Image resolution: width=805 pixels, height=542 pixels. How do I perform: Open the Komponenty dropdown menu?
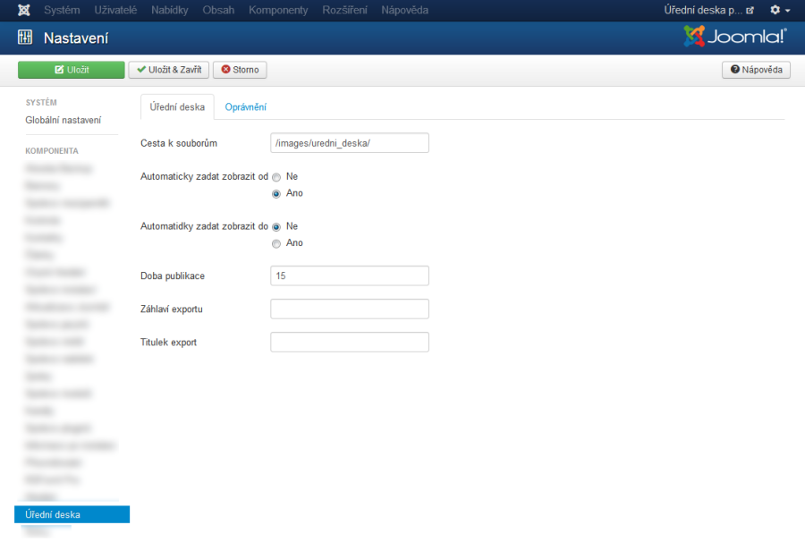click(x=278, y=10)
